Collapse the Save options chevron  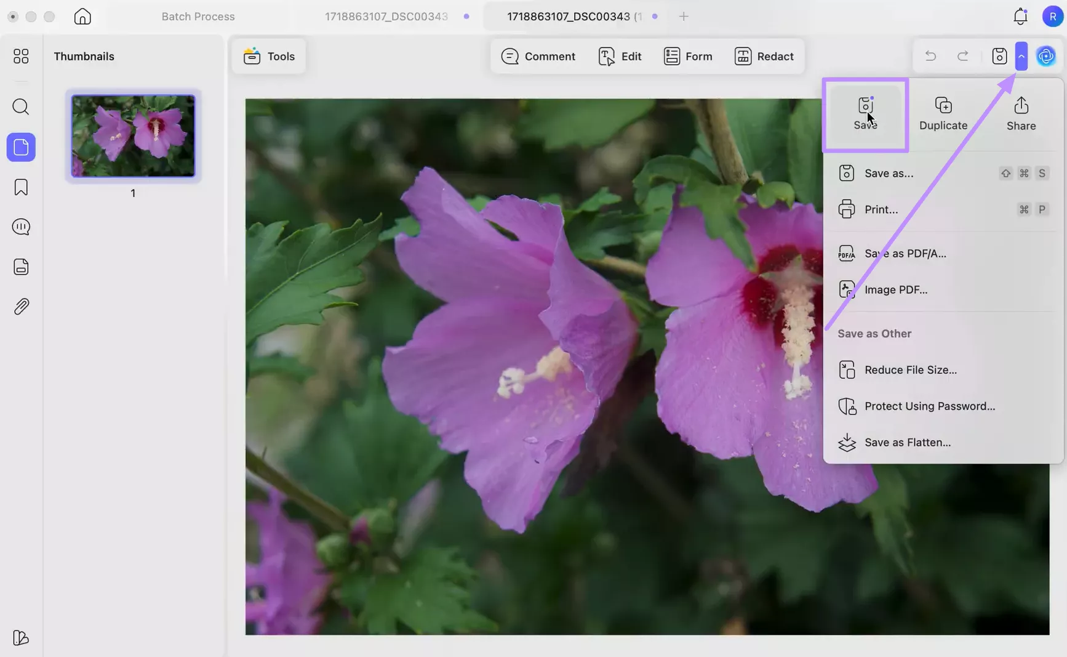pyautogui.click(x=1021, y=56)
